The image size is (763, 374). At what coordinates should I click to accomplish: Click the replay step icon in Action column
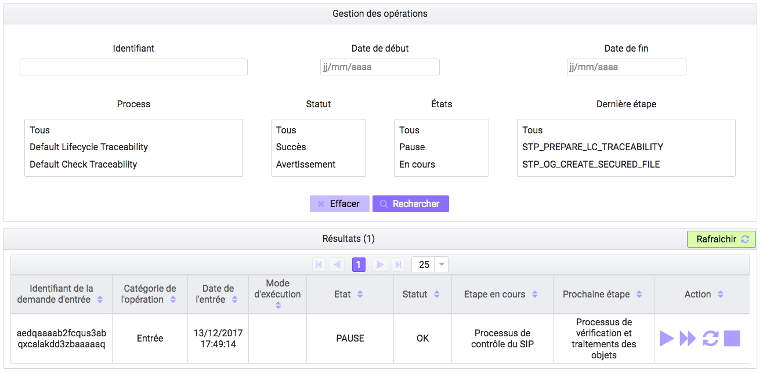pos(710,339)
